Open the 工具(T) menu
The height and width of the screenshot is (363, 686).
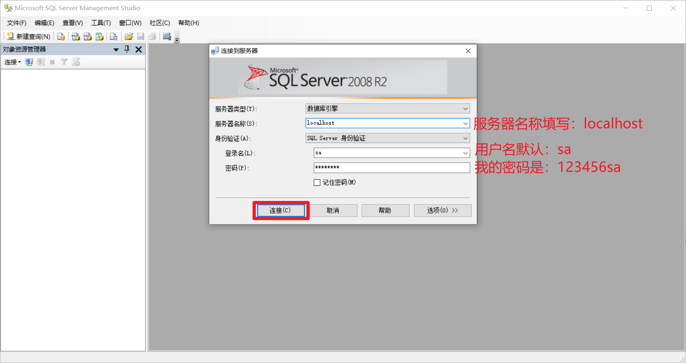click(101, 23)
